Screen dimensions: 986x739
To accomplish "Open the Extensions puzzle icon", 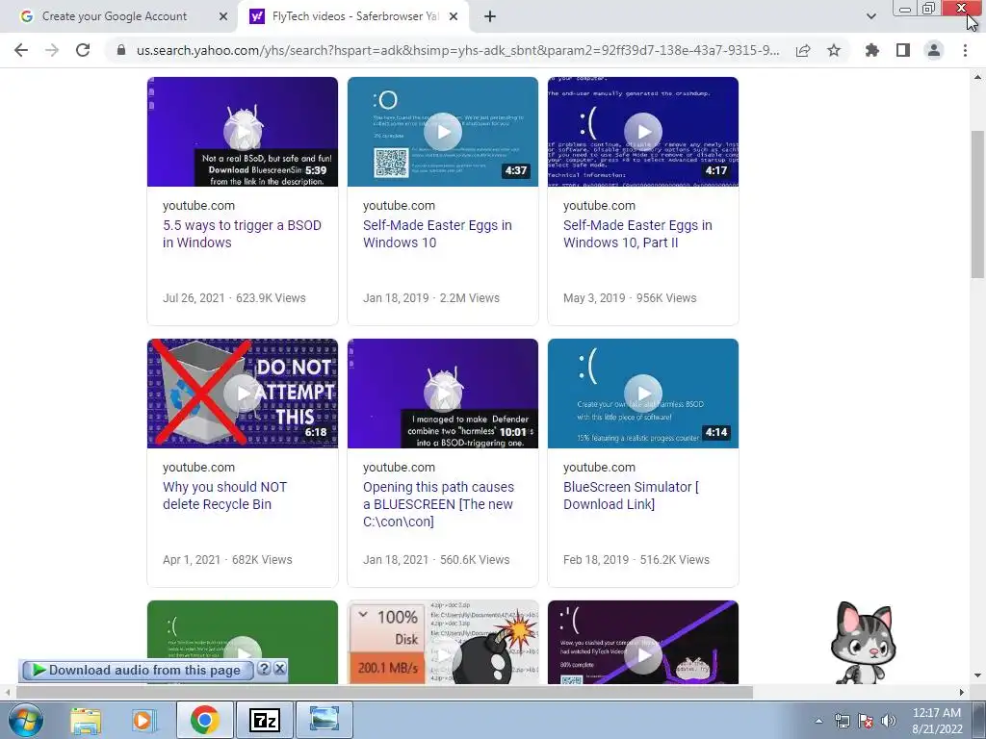I will point(871,50).
